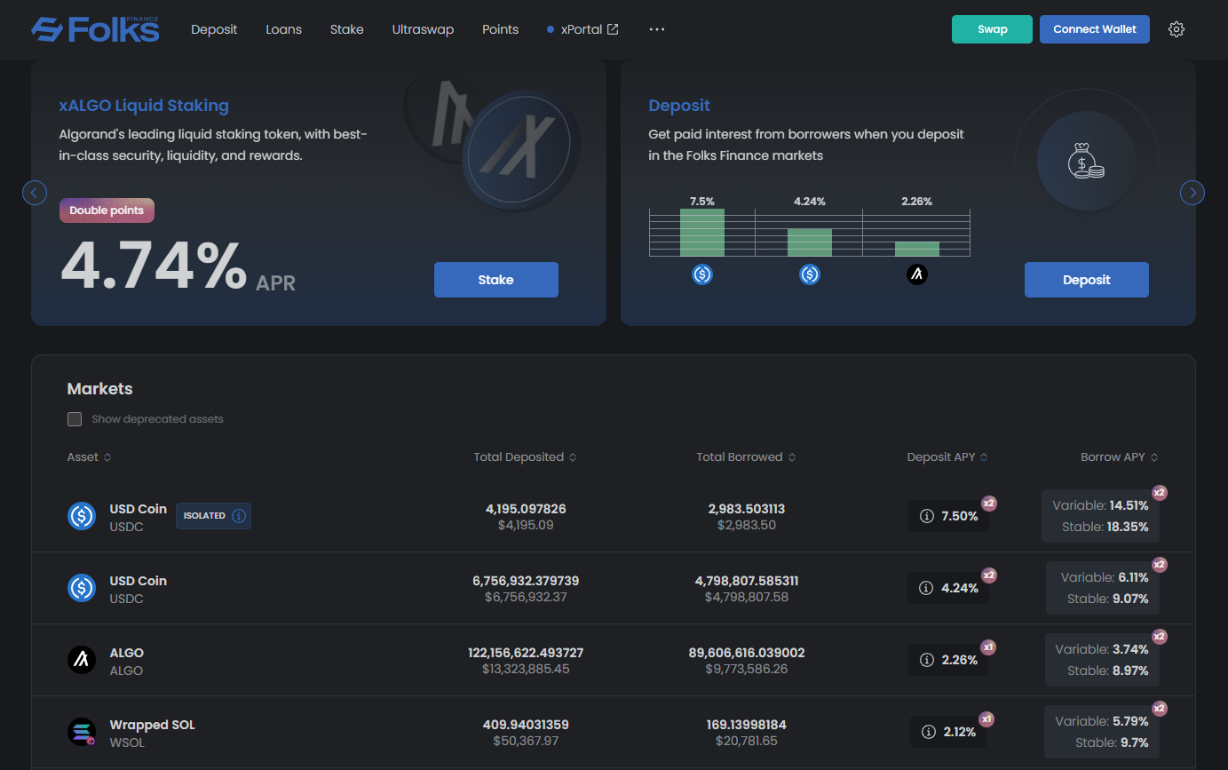Click the Folks Finance logo
Viewport: 1228px width, 770px height.
coord(95,29)
